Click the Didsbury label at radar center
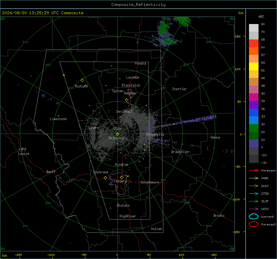 point(116,138)
